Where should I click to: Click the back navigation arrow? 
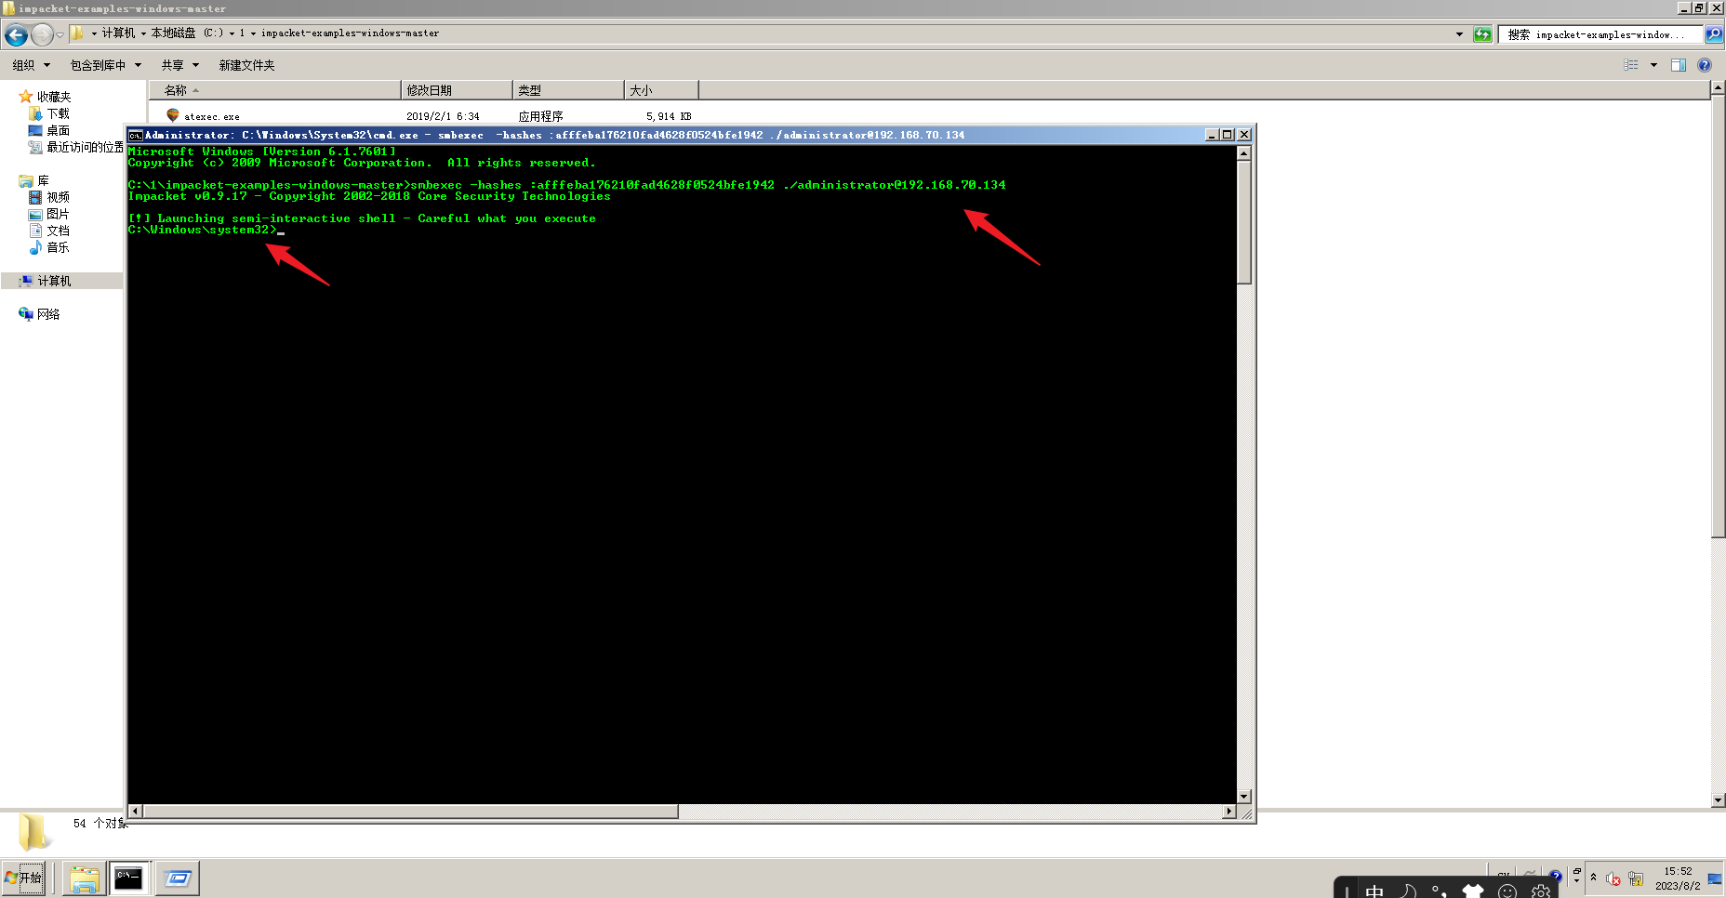[x=15, y=34]
